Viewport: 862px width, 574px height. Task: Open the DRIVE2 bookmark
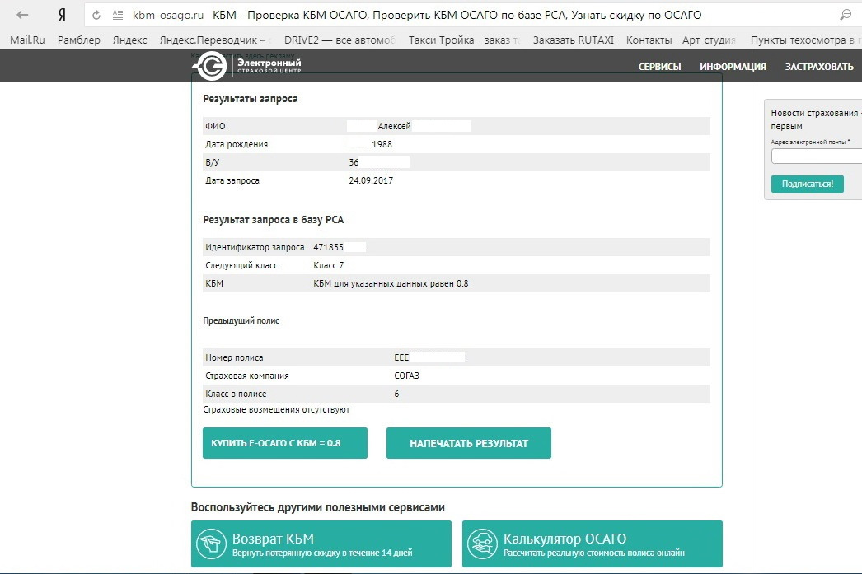point(340,40)
